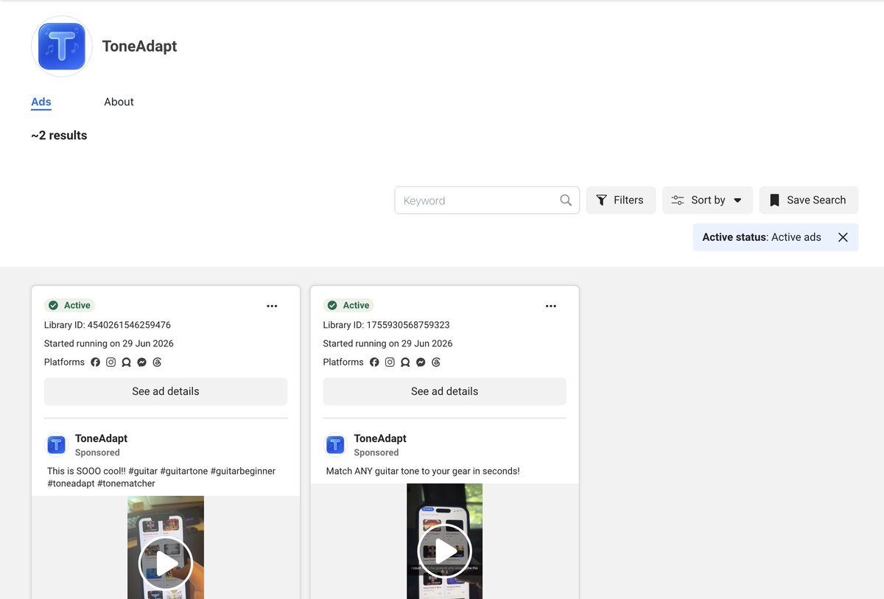Click Threads platform icon on ad 4540261546259476
Image resolution: width=884 pixels, height=599 pixels.
coord(157,362)
